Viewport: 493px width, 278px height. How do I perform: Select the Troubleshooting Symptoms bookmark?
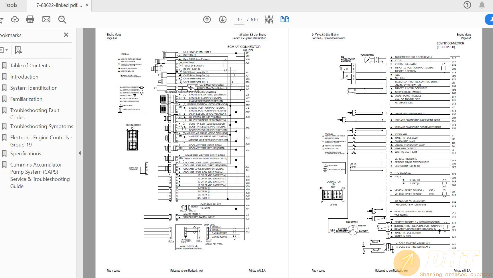[x=42, y=126]
